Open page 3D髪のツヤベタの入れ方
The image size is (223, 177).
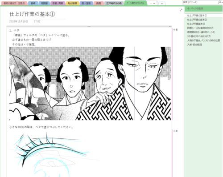pyautogui.click(x=199, y=36)
